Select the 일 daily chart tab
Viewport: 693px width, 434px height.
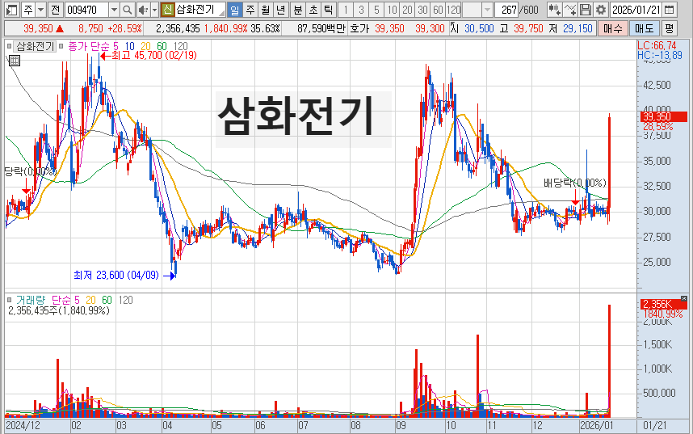(235, 9)
